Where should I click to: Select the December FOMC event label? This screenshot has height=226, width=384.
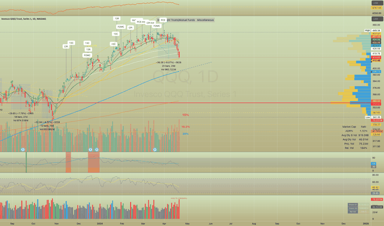87,55
